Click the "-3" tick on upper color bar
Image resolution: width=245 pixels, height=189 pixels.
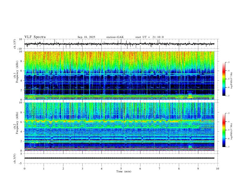228,62
